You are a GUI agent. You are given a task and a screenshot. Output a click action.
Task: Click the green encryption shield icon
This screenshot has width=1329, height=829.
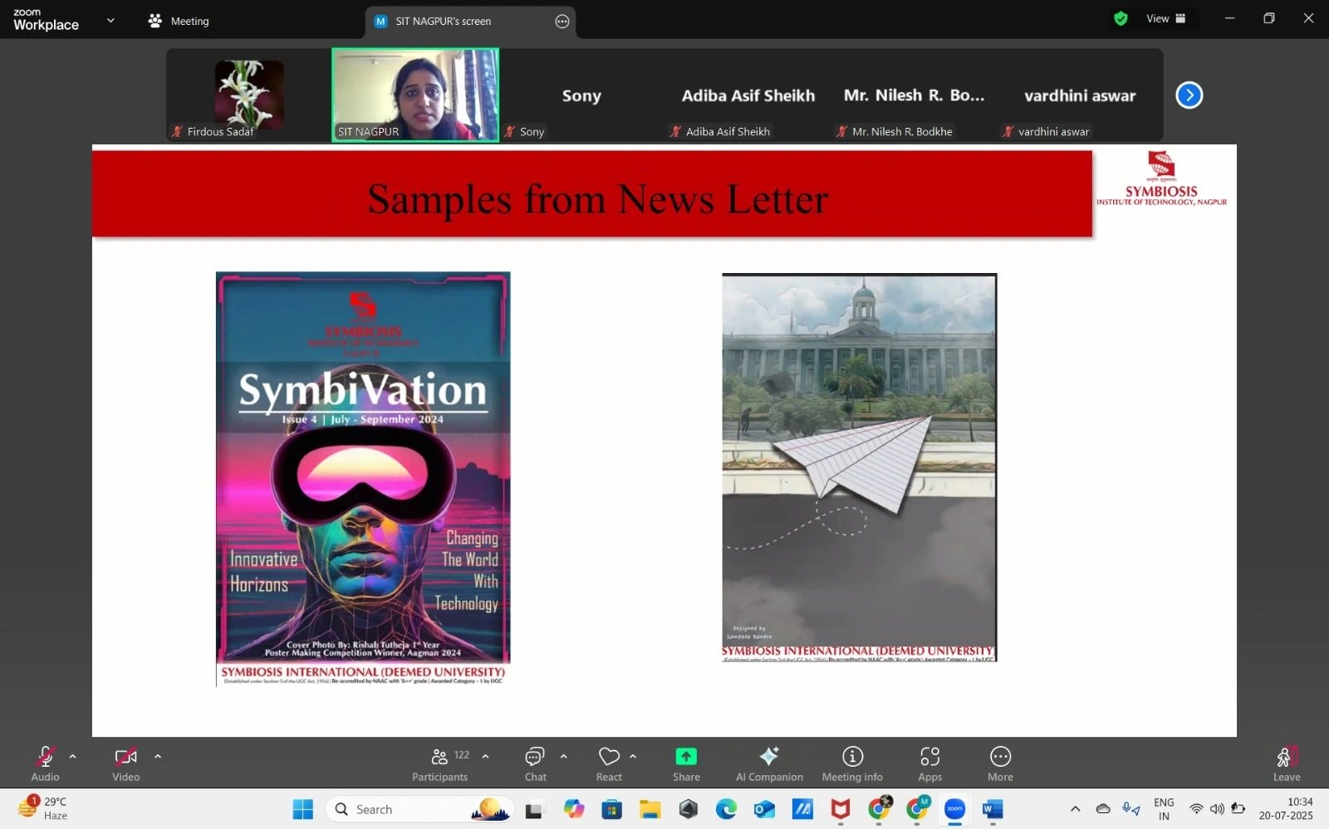tap(1121, 19)
